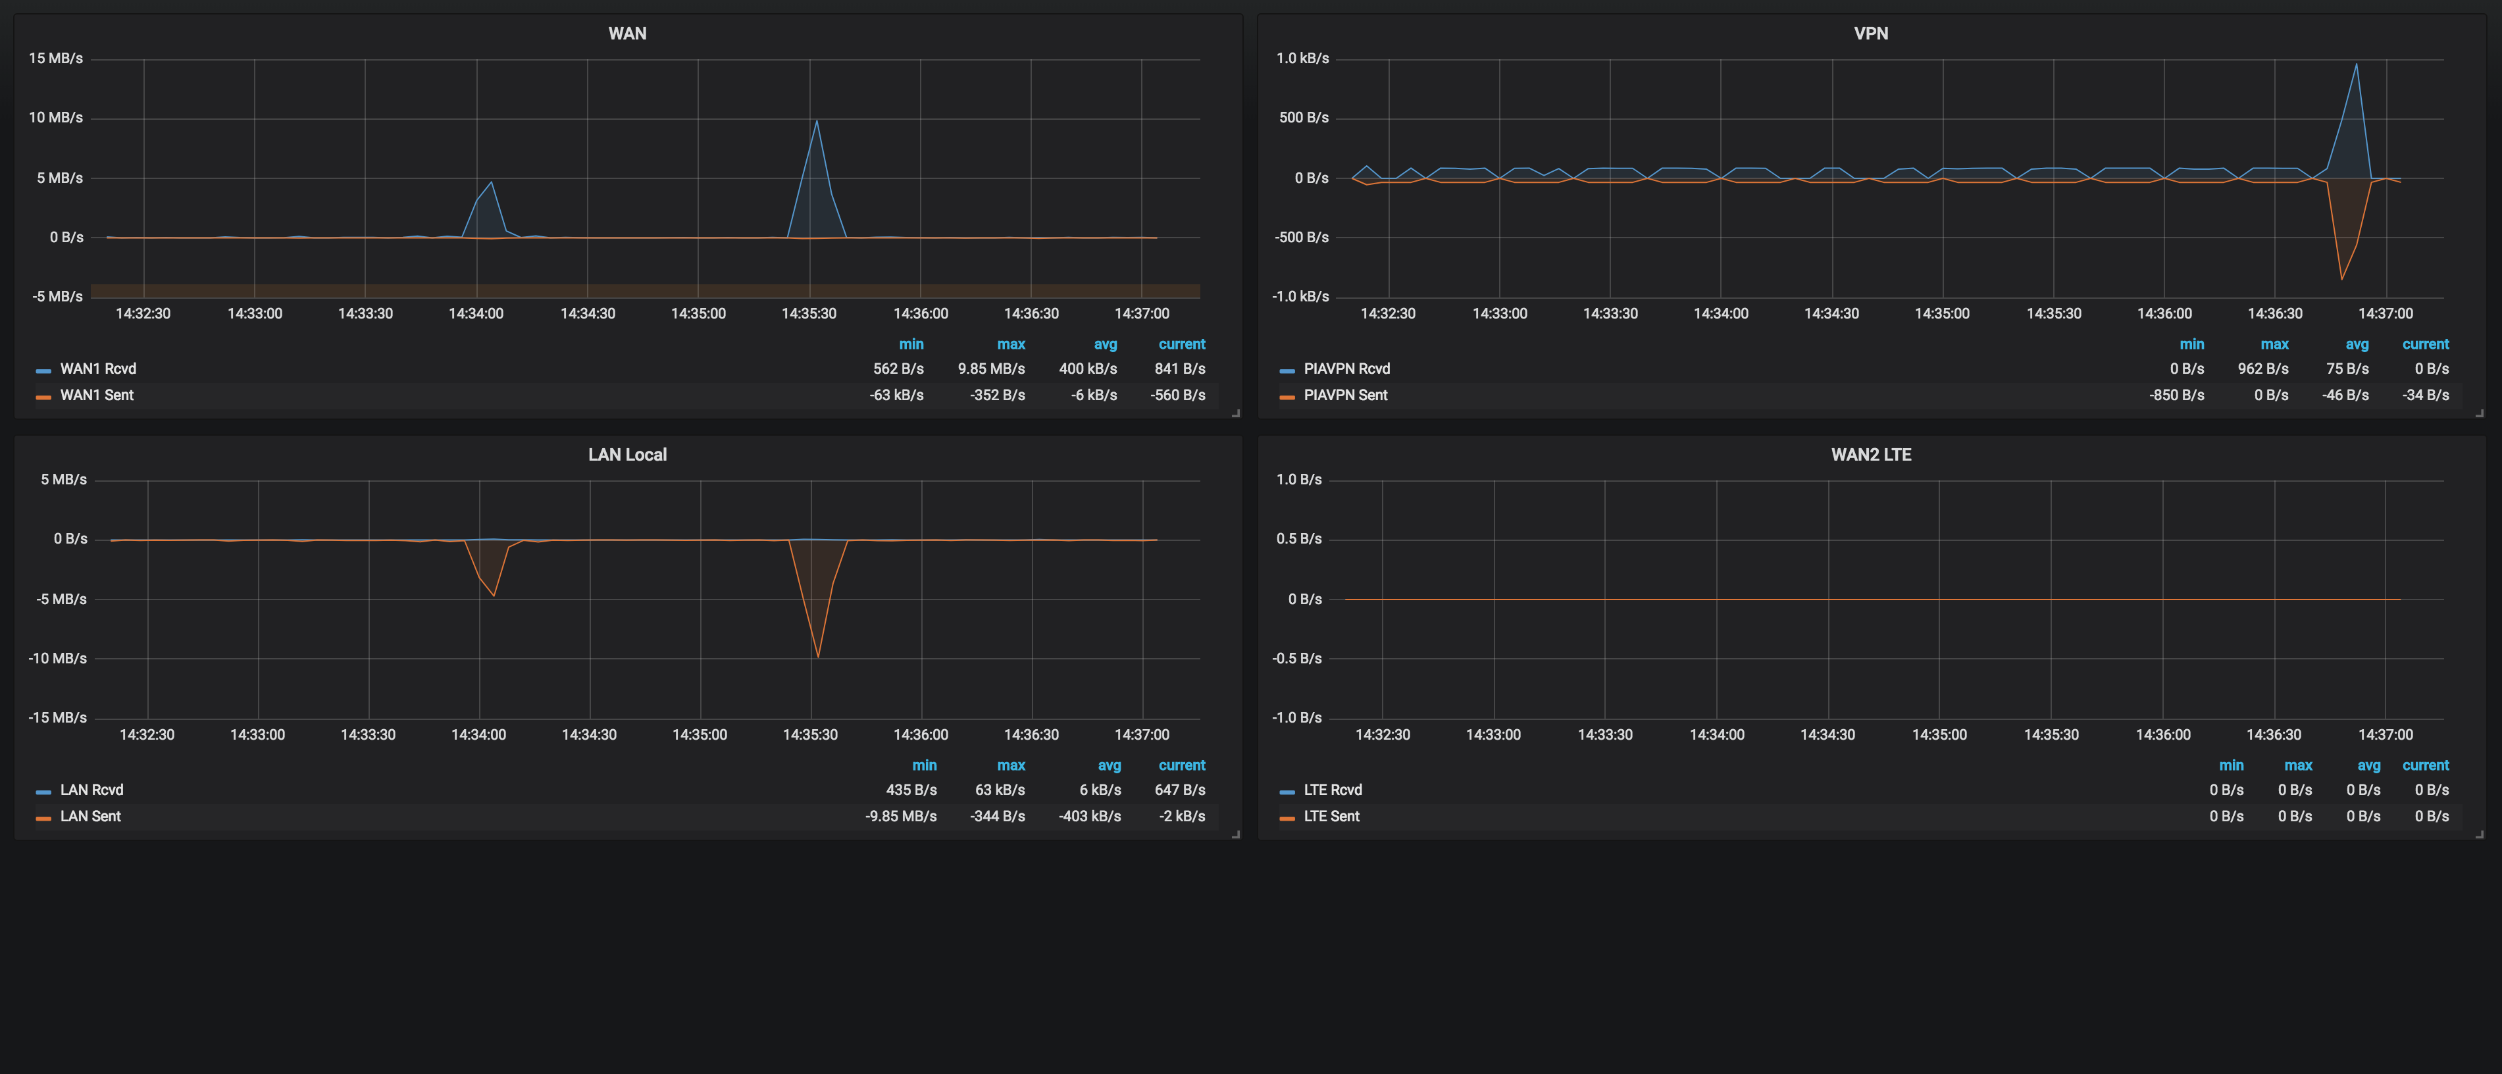Viewport: 2502px width, 1074px height.
Task: Sort VPN legend by min column
Action: tap(2192, 345)
